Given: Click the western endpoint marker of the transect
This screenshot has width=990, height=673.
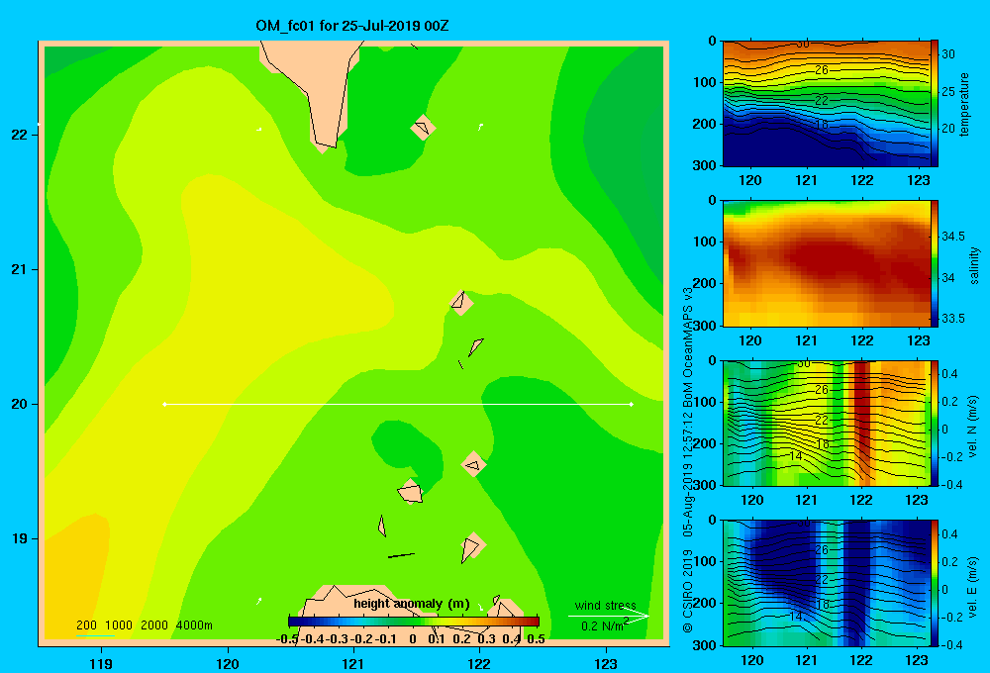Looking at the screenshot, I should tap(164, 404).
